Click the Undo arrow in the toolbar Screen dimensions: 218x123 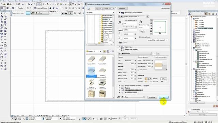(x=23, y=4)
